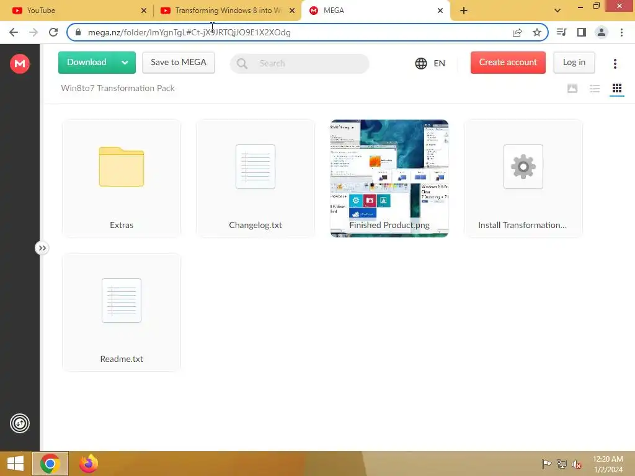Click the muted volume tray icon
The width and height of the screenshot is (635, 476).
[577, 464]
